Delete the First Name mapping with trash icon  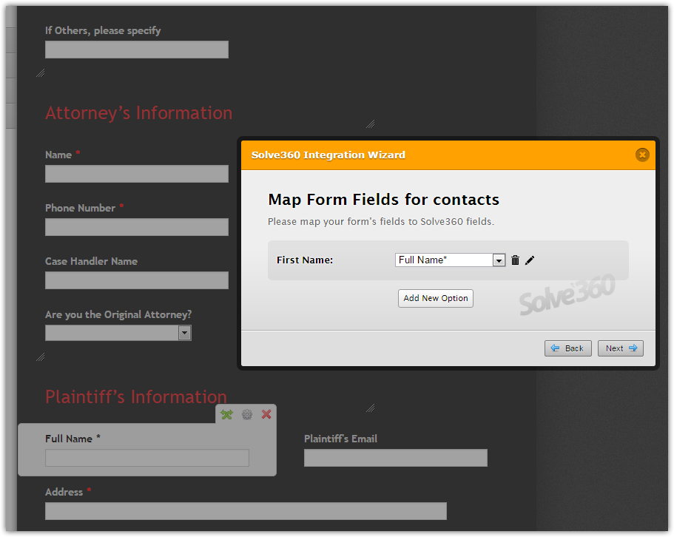(x=516, y=260)
